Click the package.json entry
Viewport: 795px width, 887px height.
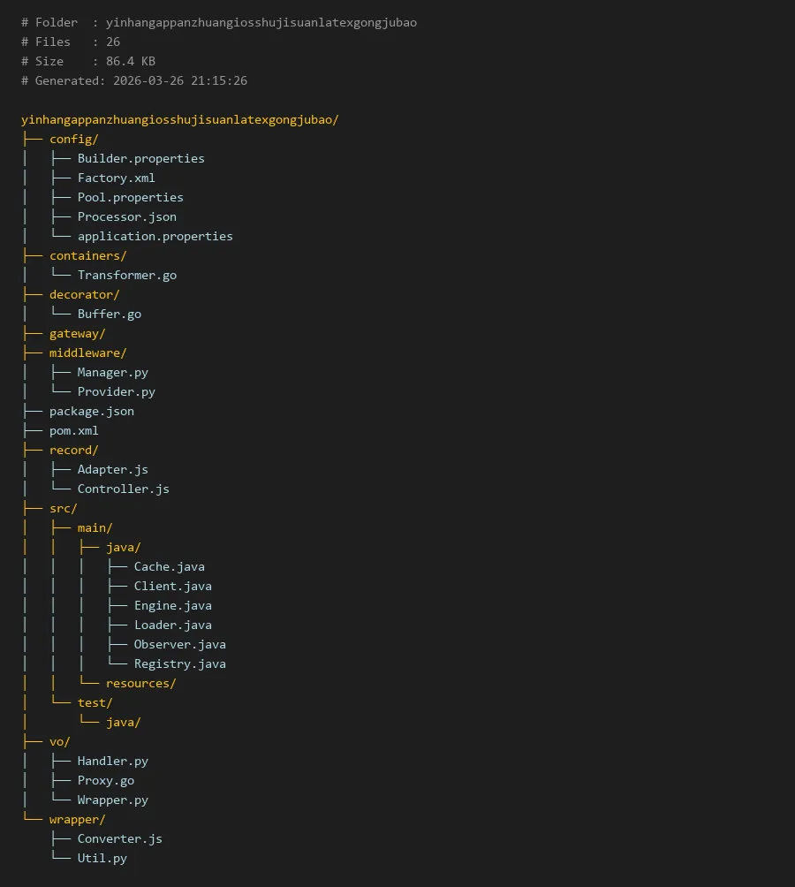click(x=91, y=411)
